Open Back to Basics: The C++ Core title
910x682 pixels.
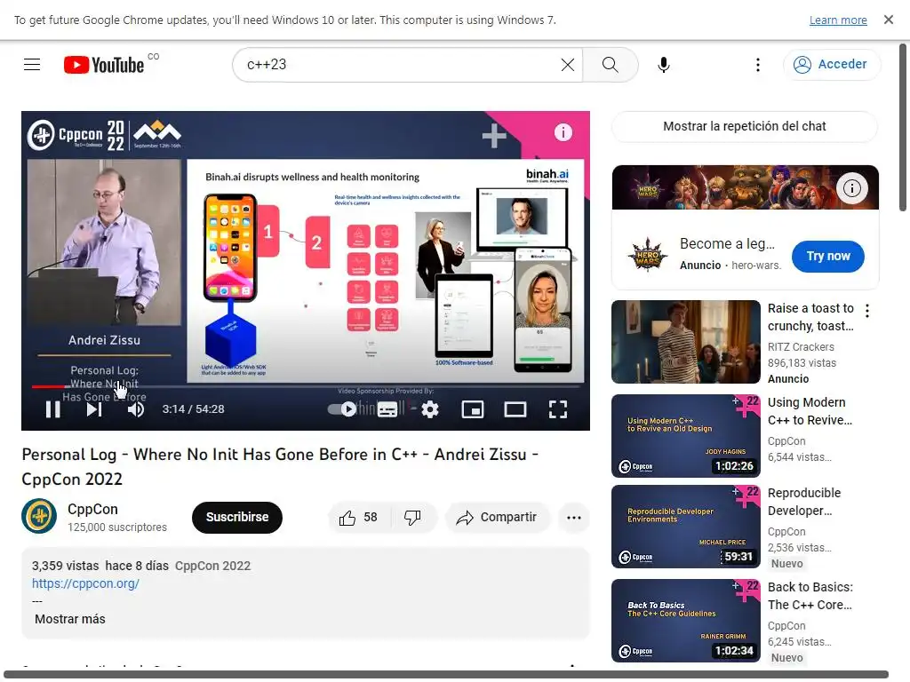click(810, 596)
